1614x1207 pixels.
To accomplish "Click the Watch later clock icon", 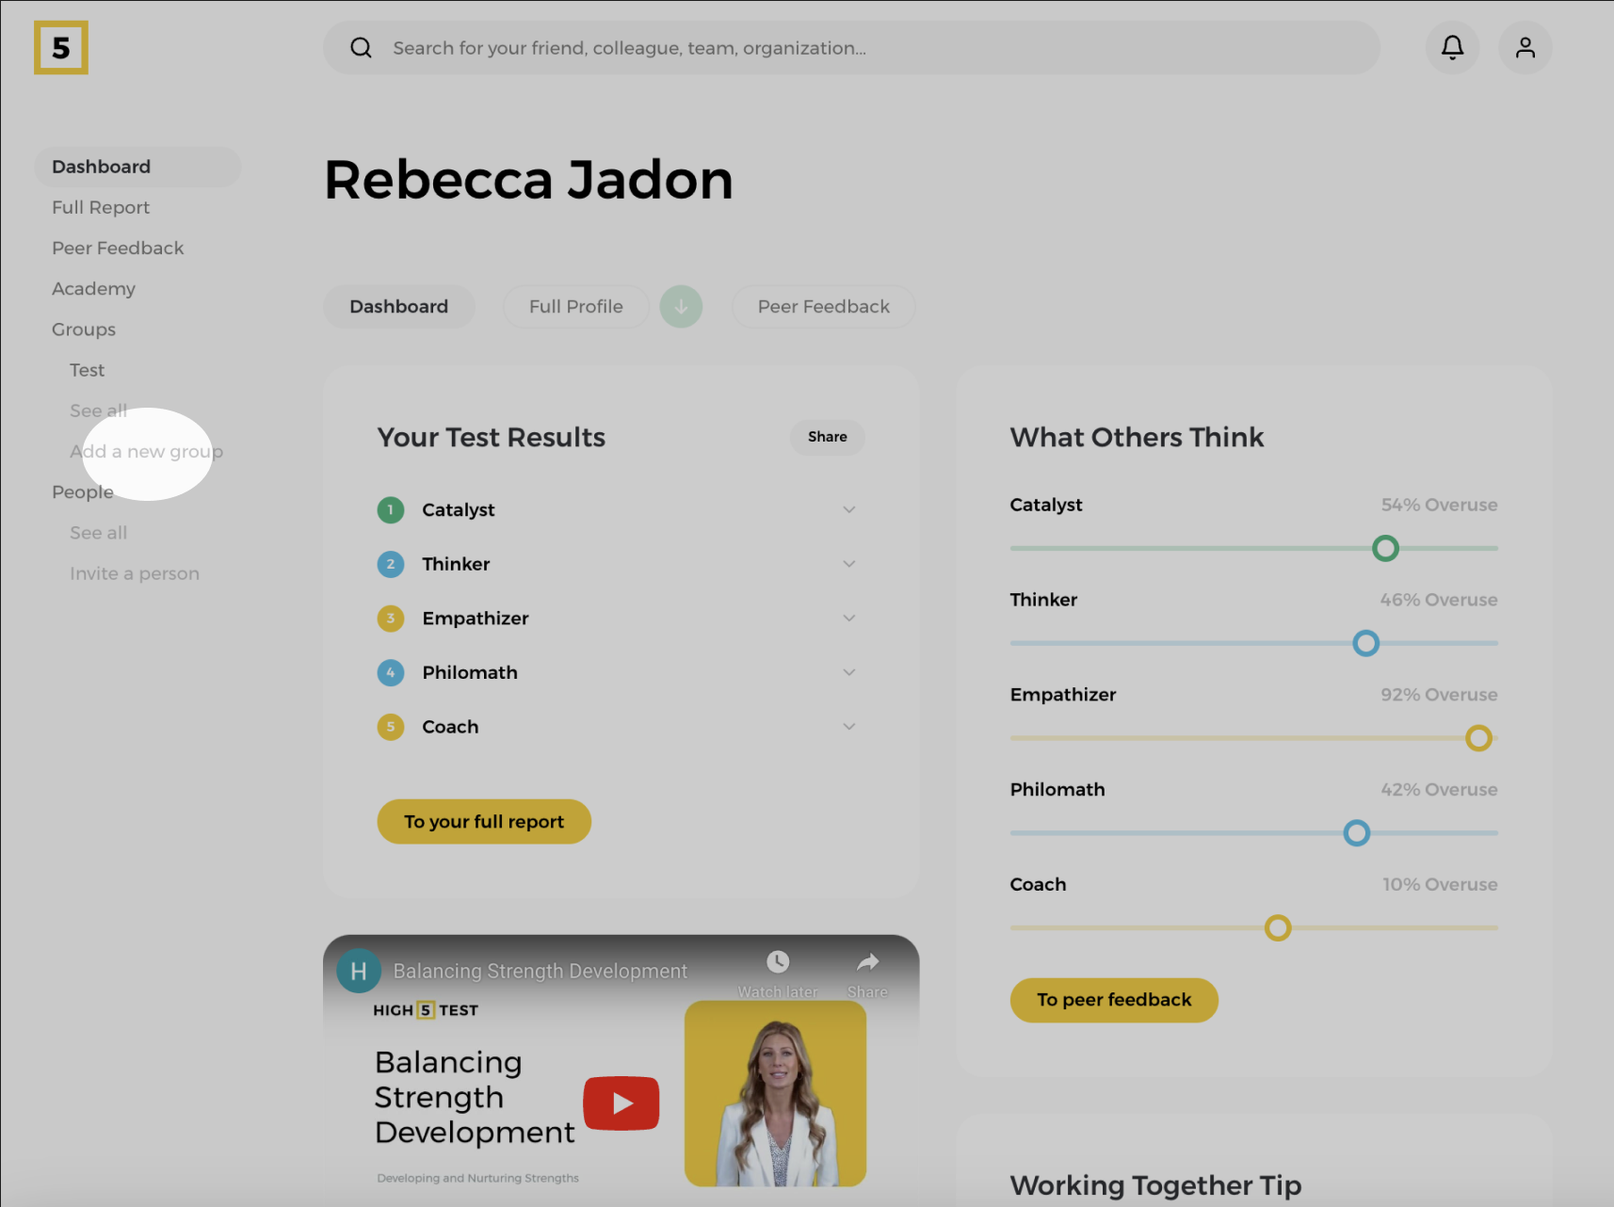I will coord(777,962).
